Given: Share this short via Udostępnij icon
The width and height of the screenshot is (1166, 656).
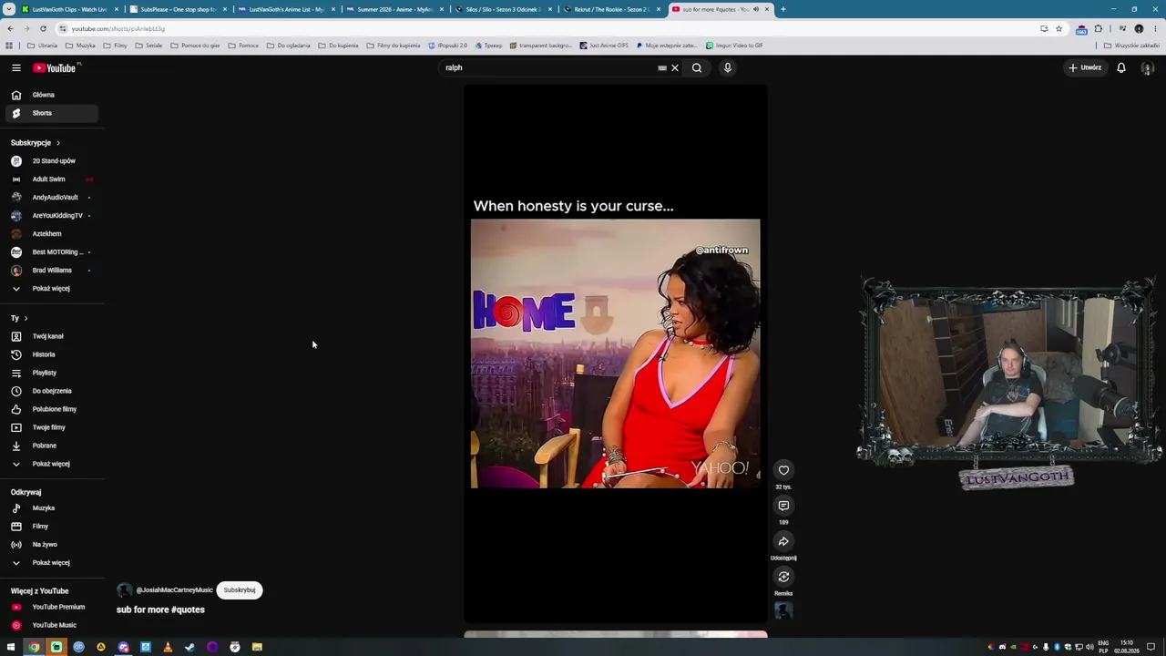Looking at the screenshot, I should tap(783, 541).
